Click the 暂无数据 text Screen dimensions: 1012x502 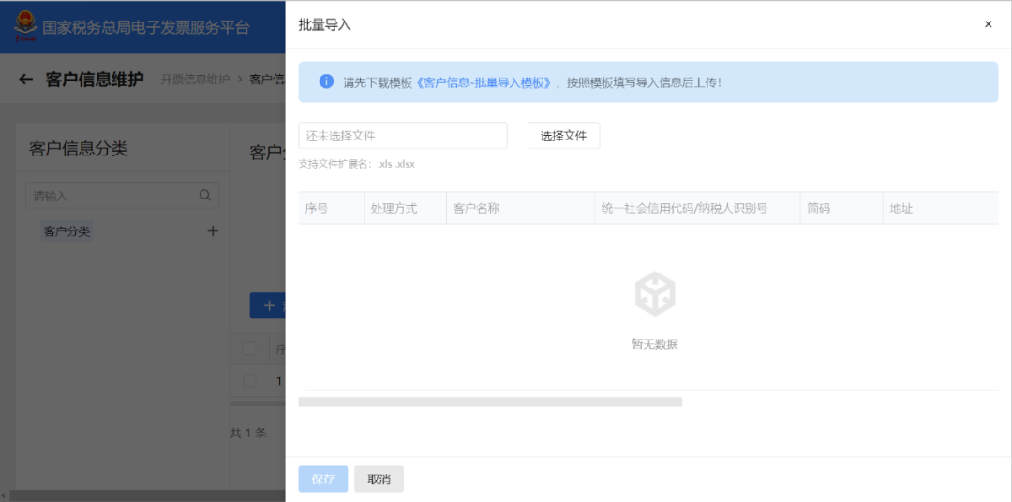click(654, 345)
